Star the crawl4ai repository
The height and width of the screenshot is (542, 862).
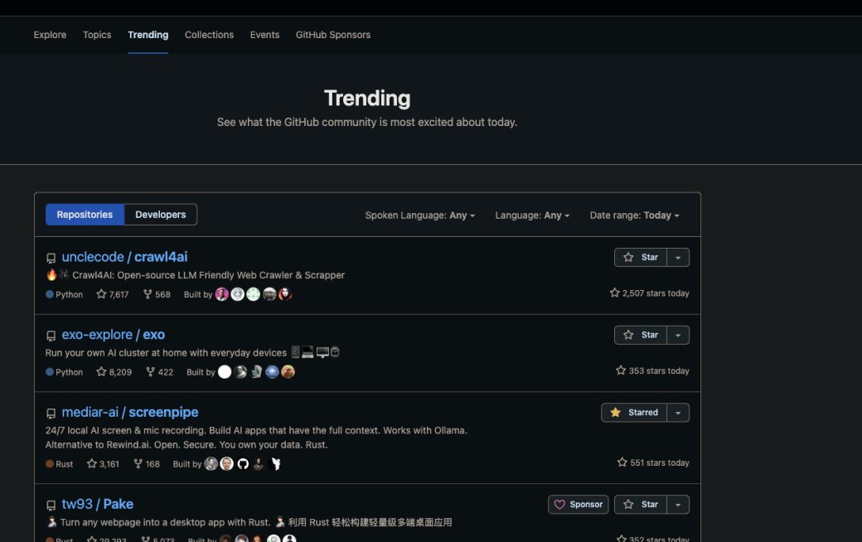pos(641,257)
